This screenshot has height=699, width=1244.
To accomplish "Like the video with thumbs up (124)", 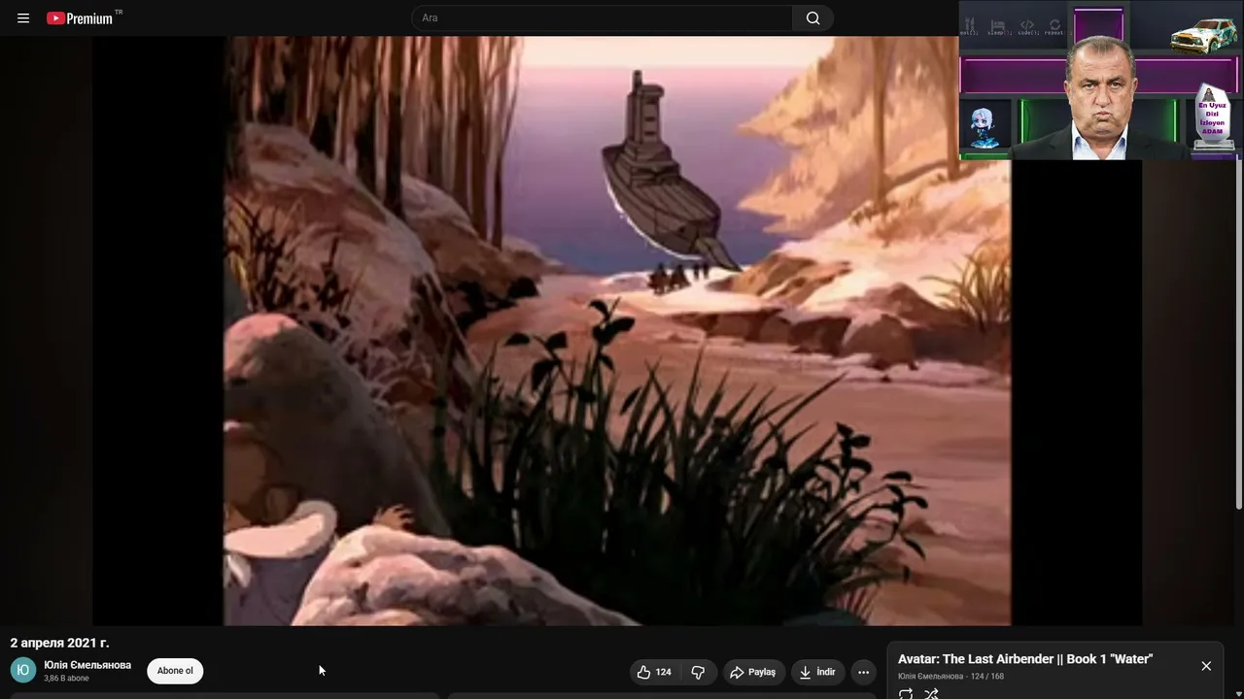I will [x=654, y=672].
